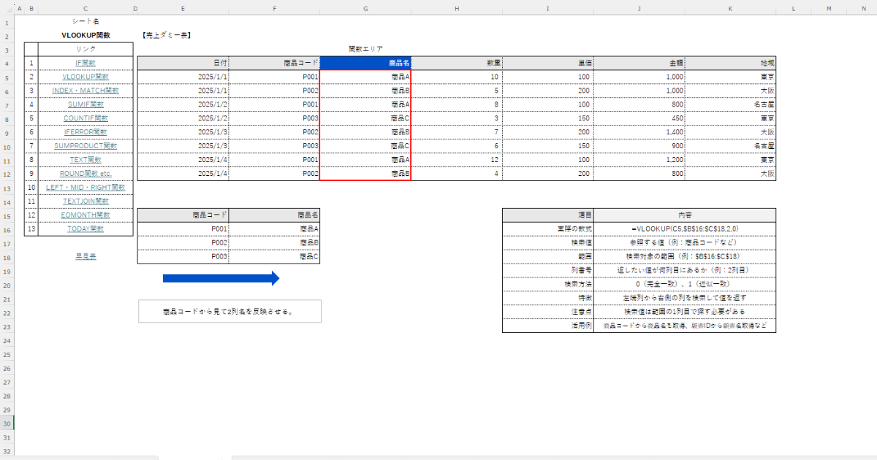Click the 早見表 link below the list
The width and height of the screenshot is (877, 460).
[86, 256]
